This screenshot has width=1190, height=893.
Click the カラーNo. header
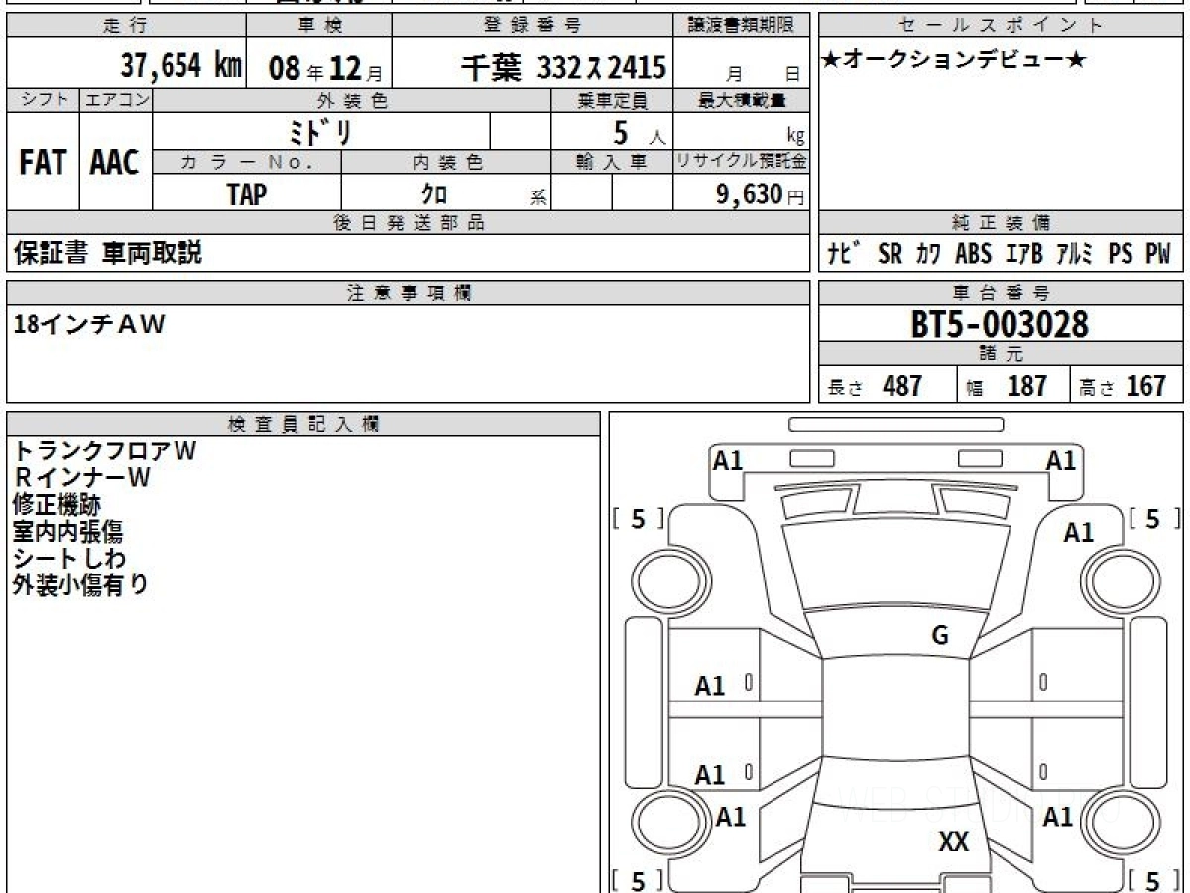(x=247, y=162)
